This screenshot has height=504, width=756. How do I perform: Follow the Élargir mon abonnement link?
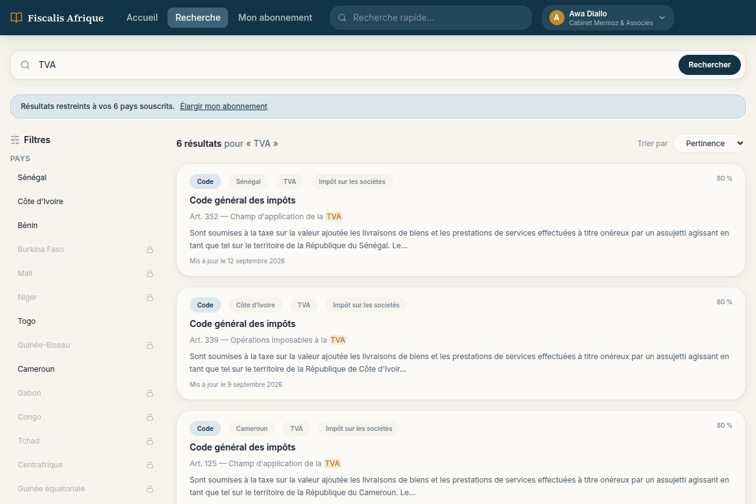(x=224, y=106)
